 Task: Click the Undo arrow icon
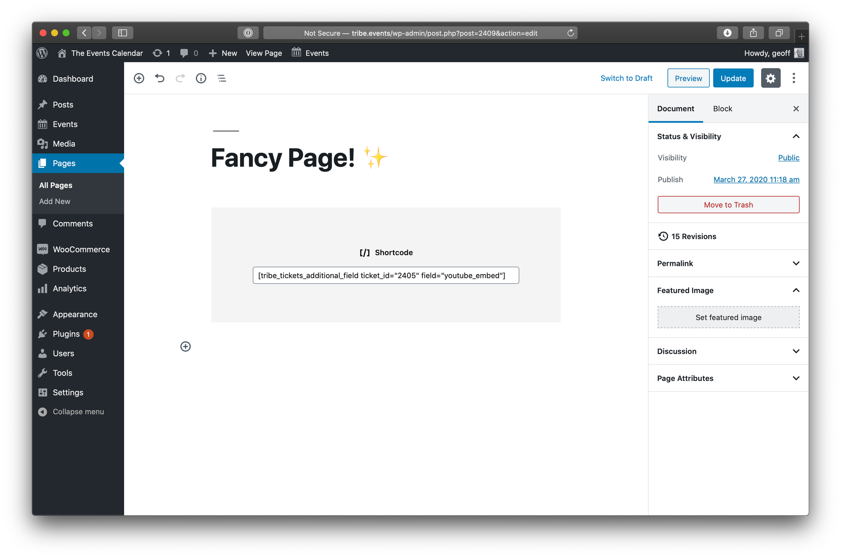point(159,78)
